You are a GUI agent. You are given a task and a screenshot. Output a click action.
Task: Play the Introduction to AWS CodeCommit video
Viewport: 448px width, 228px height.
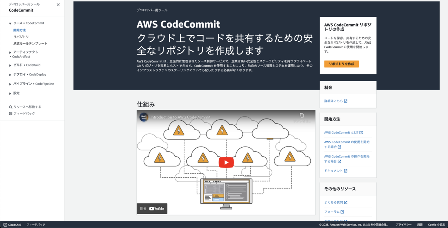[x=226, y=162]
